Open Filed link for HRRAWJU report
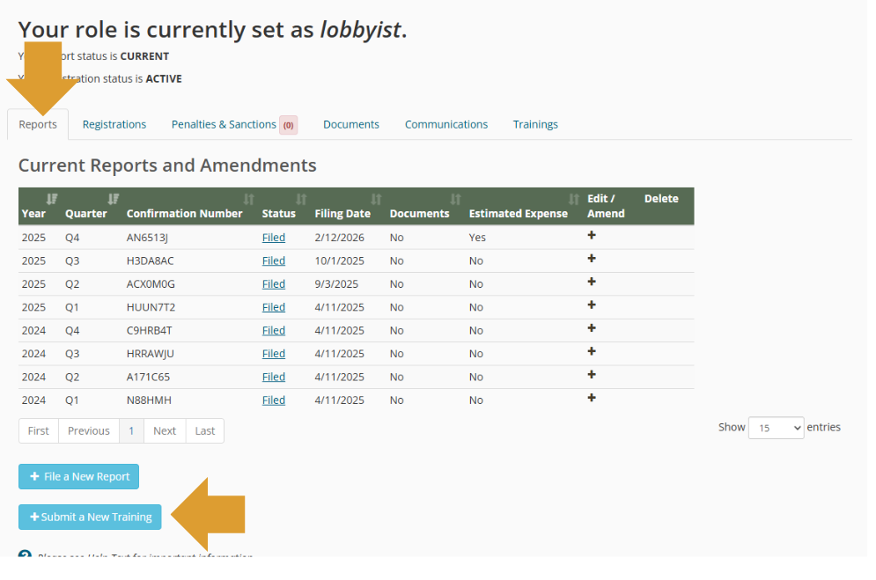876x580 pixels. click(274, 354)
